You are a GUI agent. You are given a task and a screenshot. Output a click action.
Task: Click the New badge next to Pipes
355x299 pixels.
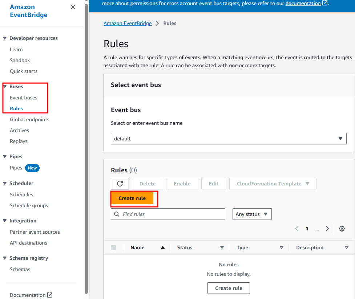point(32,168)
